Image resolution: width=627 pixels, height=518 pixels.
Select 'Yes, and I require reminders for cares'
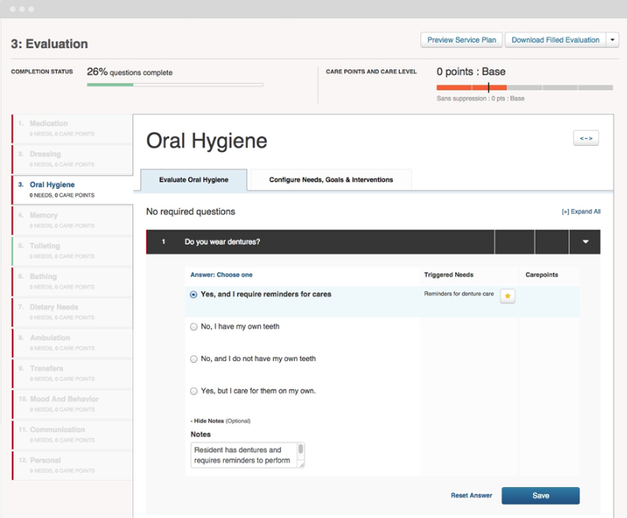coord(193,295)
